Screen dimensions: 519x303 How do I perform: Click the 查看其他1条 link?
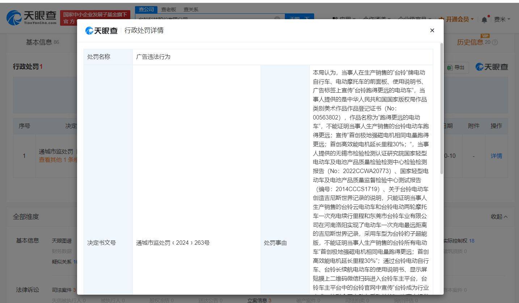pos(55,160)
